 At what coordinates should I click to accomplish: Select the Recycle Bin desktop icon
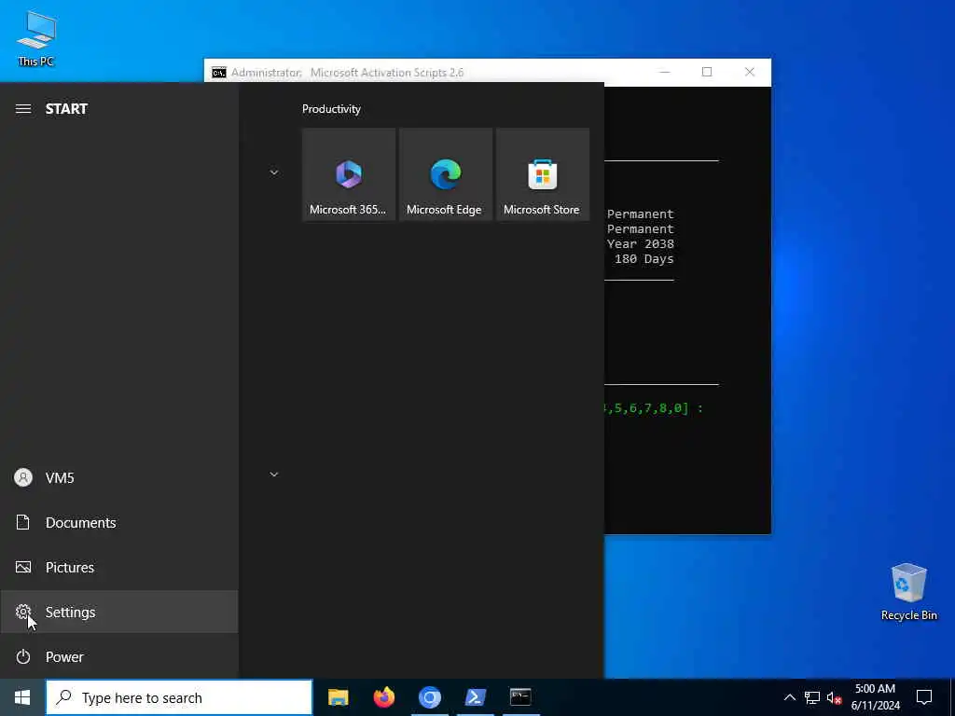pyautogui.click(x=908, y=592)
